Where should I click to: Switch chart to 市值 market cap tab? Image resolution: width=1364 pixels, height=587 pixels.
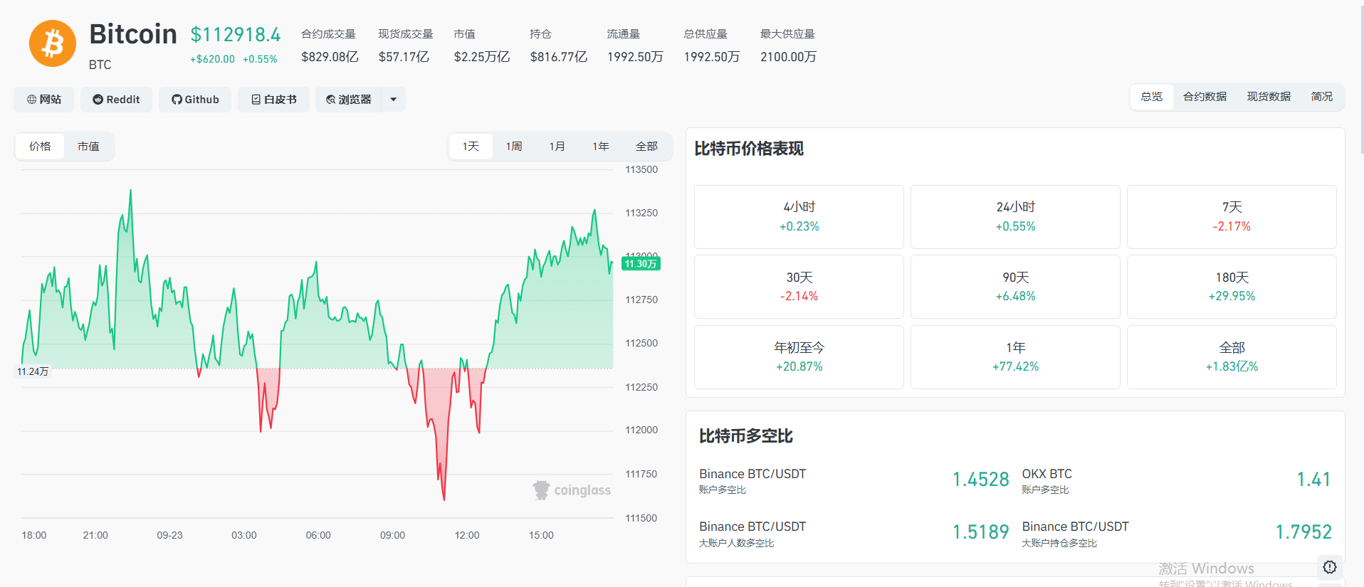click(88, 146)
